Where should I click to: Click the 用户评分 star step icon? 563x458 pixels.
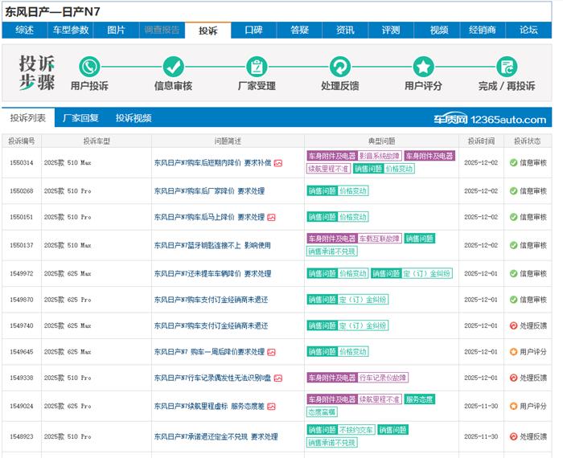tap(423, 67)
